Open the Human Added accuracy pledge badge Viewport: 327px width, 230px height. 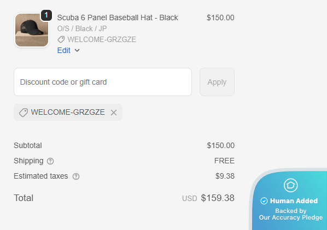click(290, 200)
